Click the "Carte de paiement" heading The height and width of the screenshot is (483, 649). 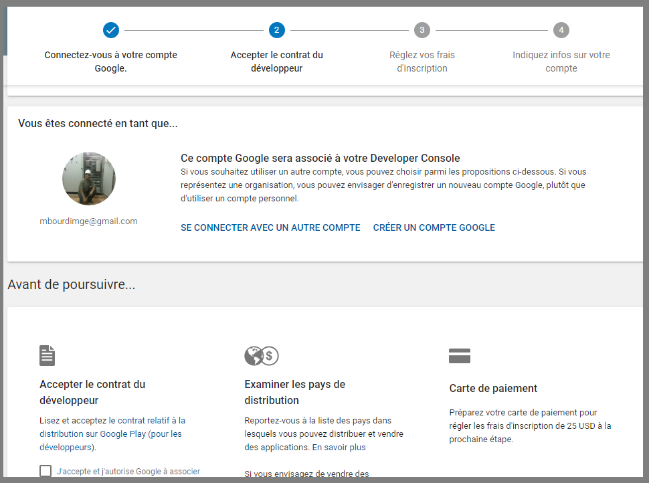(493, 389)
